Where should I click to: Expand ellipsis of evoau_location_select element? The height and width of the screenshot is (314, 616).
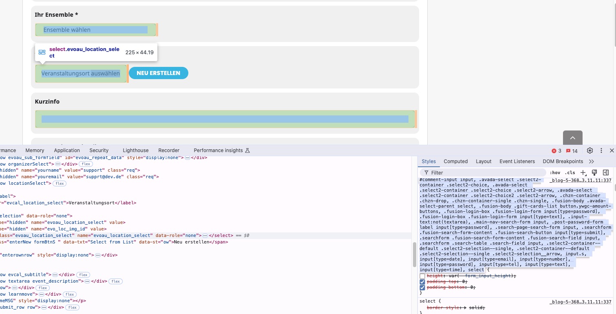[x=205, y=236]
